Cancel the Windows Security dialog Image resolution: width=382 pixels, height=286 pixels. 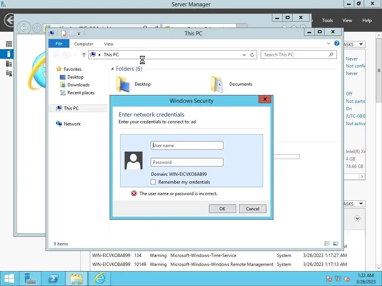coord(253,209)
